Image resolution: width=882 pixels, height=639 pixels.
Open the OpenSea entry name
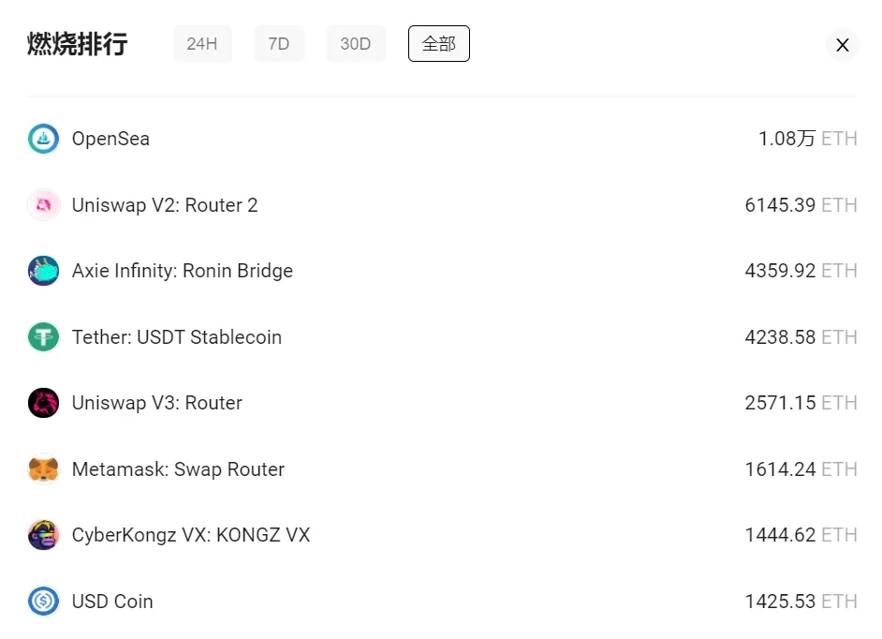pyautogui.click(x=110, y=139)
